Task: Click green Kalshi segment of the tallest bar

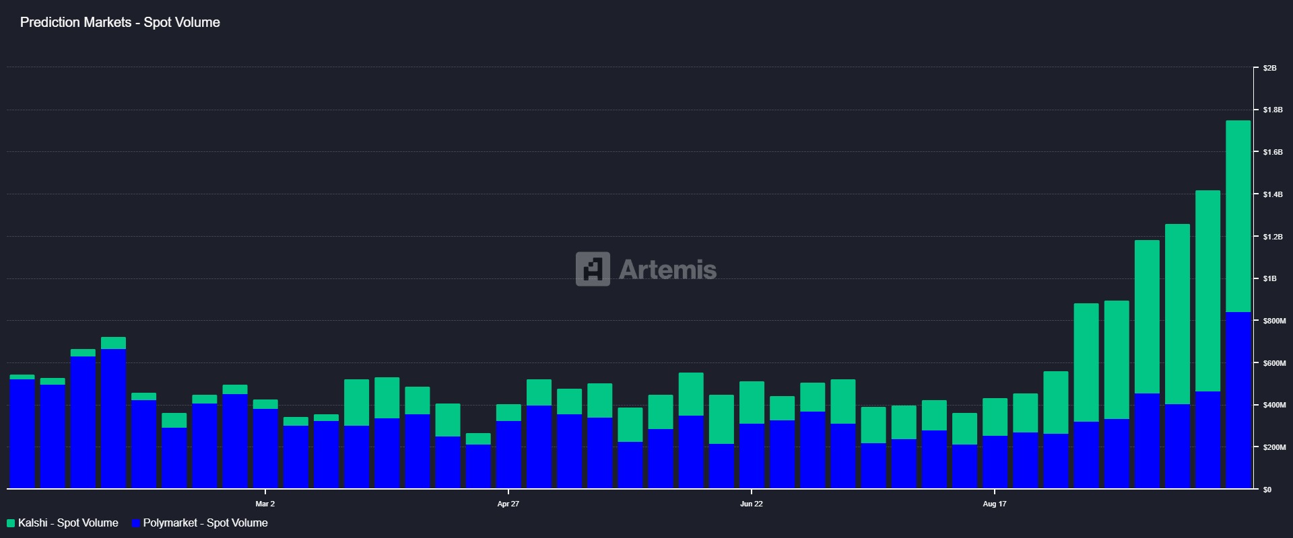Action: [1238, 215]
